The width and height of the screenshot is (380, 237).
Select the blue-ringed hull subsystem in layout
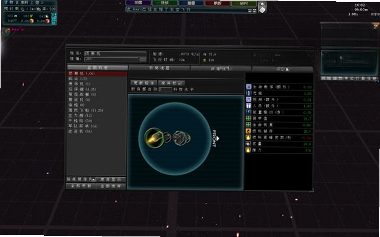[x=180, y=138]
